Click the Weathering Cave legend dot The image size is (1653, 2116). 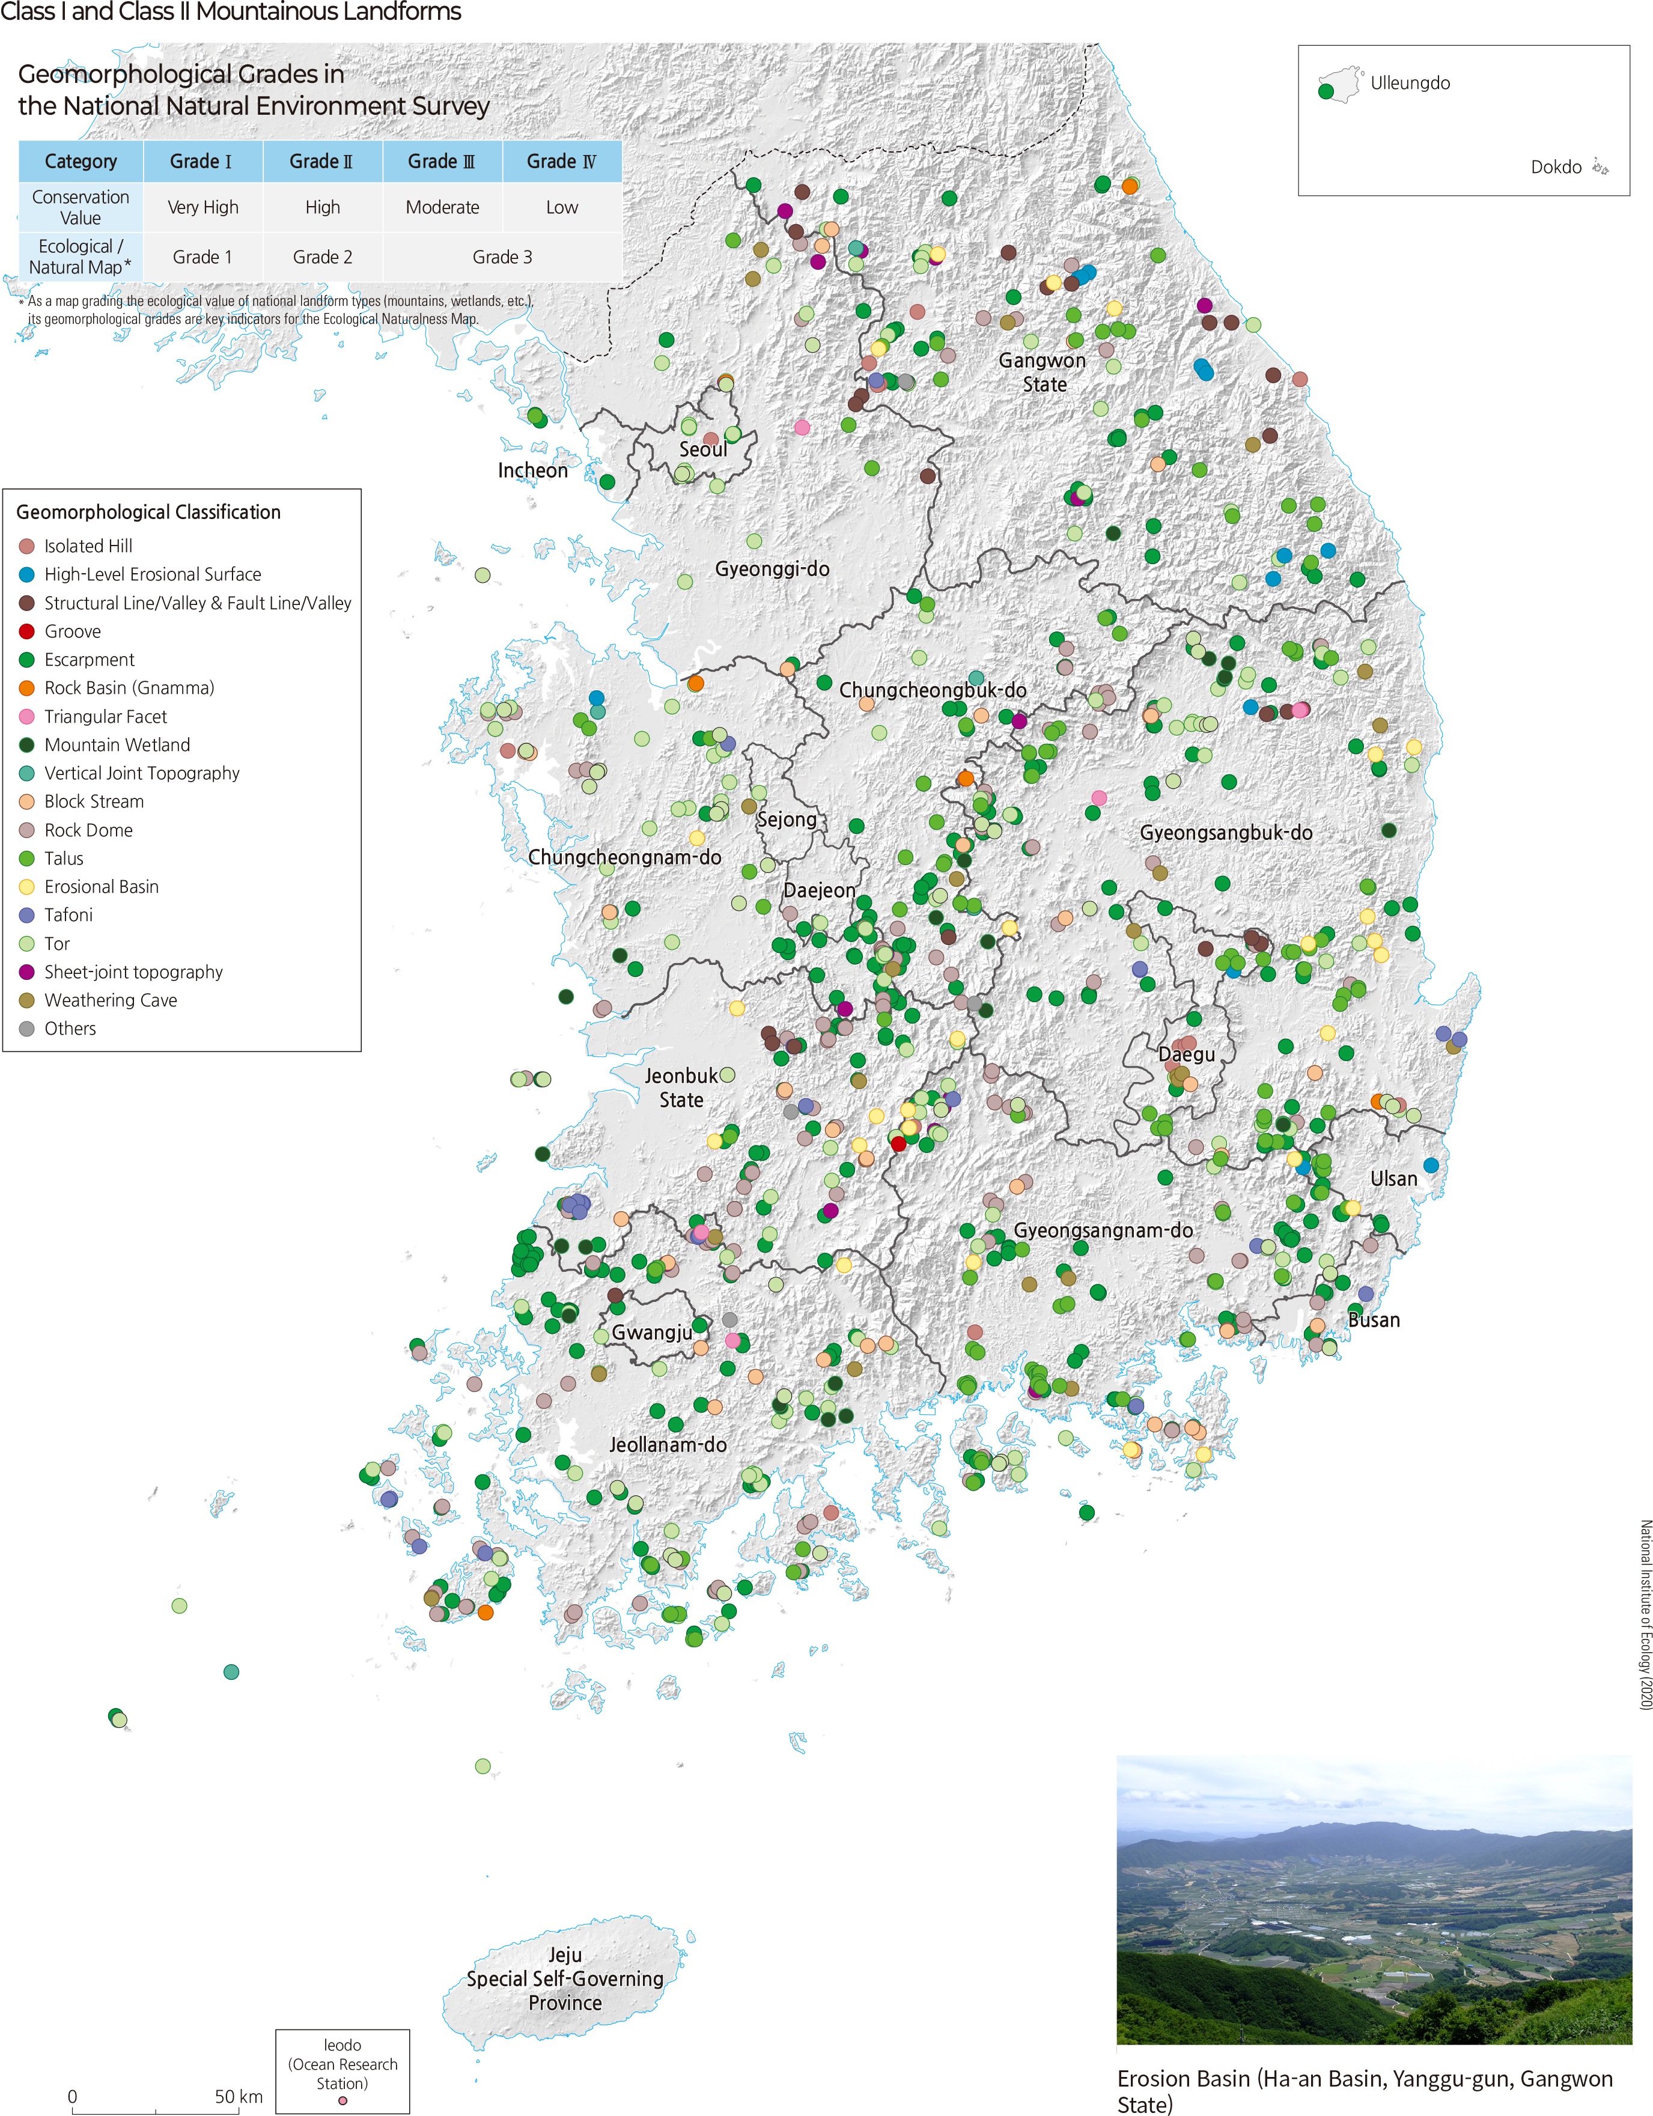pos(27,1000)
